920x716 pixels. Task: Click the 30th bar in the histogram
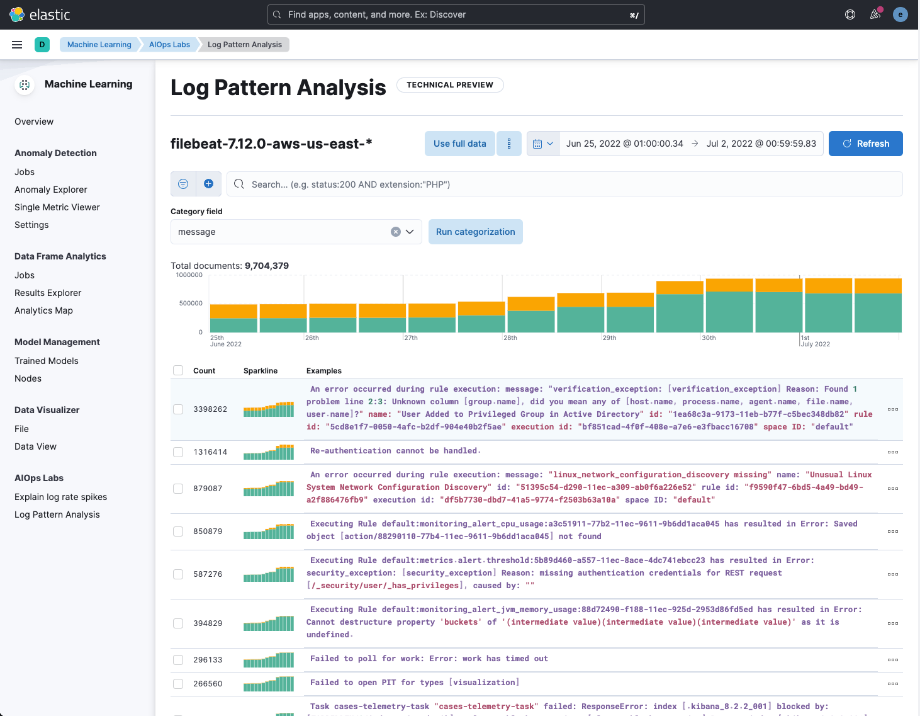729,305
